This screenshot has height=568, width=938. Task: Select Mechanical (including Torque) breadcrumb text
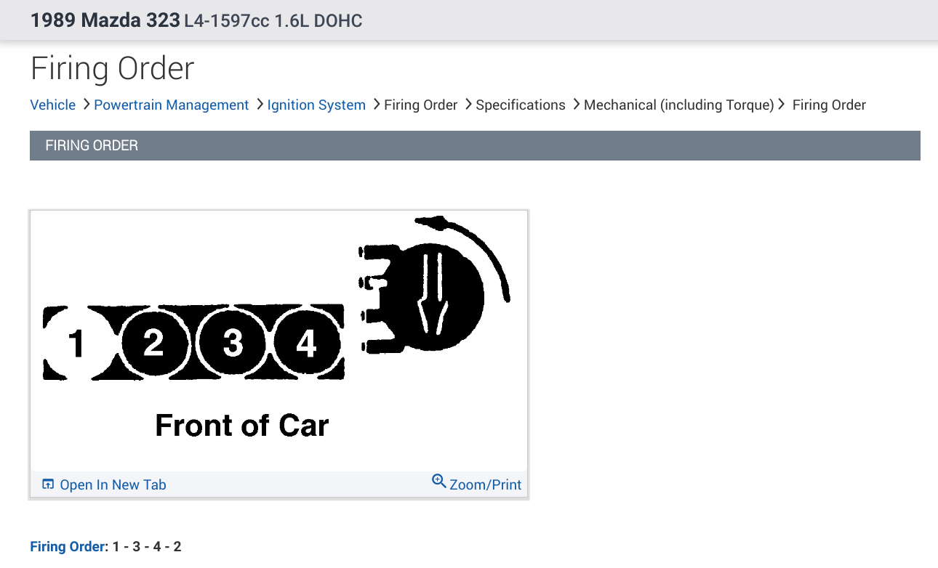click(x=679, y=105)
